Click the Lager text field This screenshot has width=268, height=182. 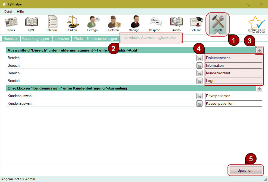click(233, 81)
